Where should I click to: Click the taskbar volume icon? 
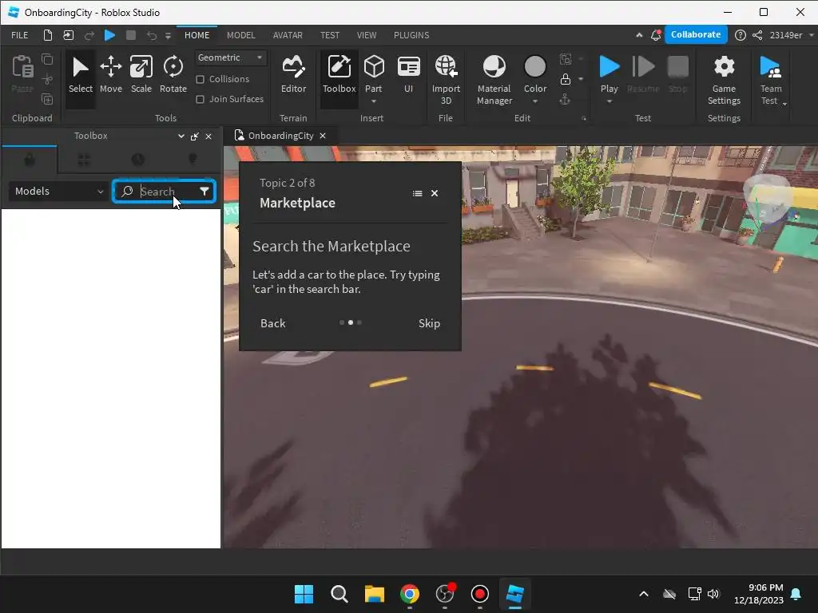(x=713, y=594)
